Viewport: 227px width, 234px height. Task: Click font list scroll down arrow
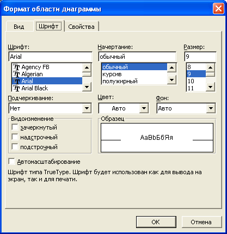[x=87, y=87]
